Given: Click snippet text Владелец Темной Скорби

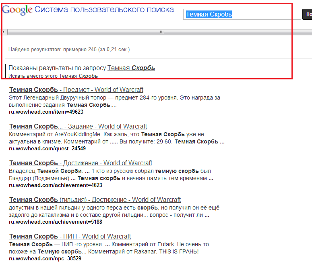Looking at the screenshot, I should coord(45,171).
